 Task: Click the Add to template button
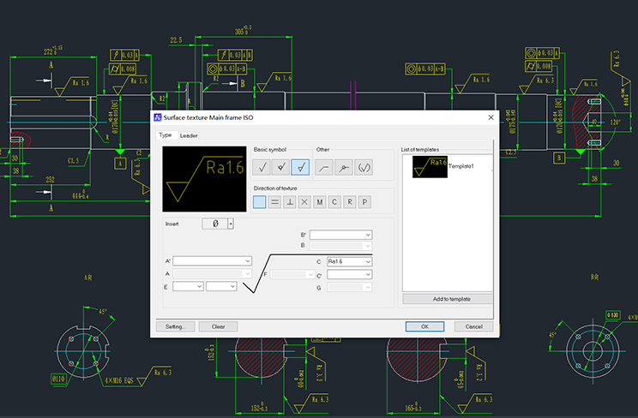point(448,299)
